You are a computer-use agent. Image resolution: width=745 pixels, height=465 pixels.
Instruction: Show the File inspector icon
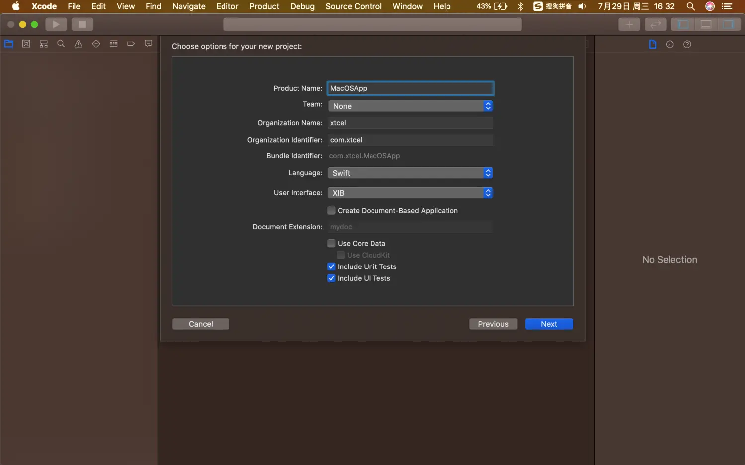tap(653, 44)
